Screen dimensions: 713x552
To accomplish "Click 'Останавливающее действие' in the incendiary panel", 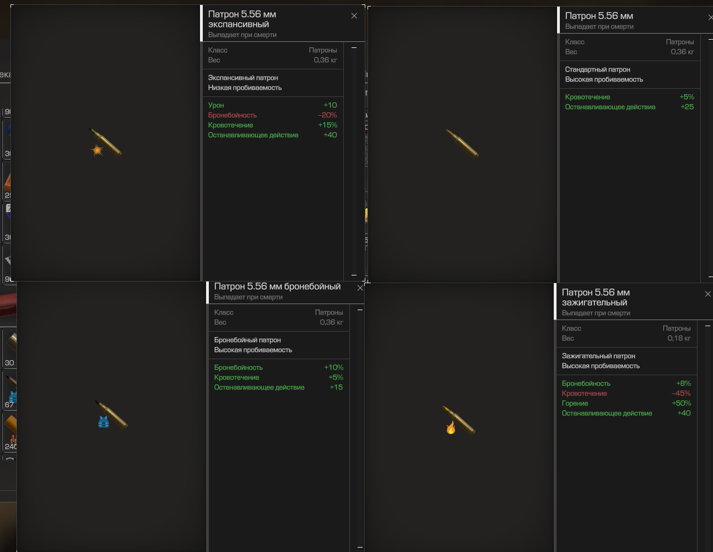I will point(607,413).
